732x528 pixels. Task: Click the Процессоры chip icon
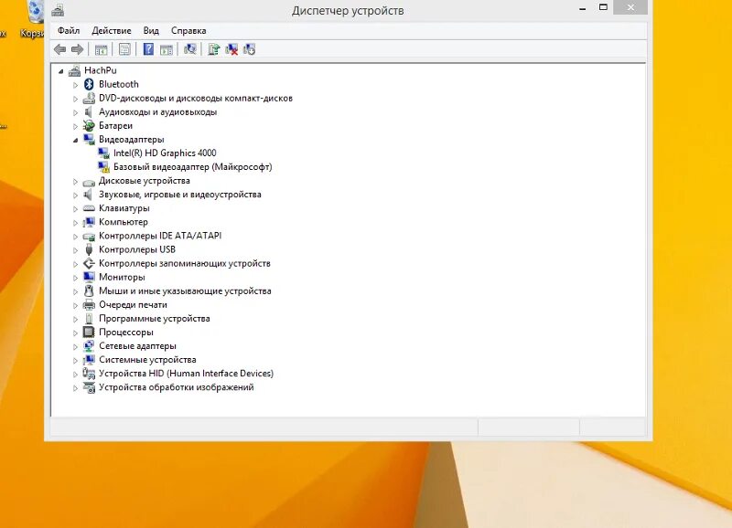click(x=89, y=332)
